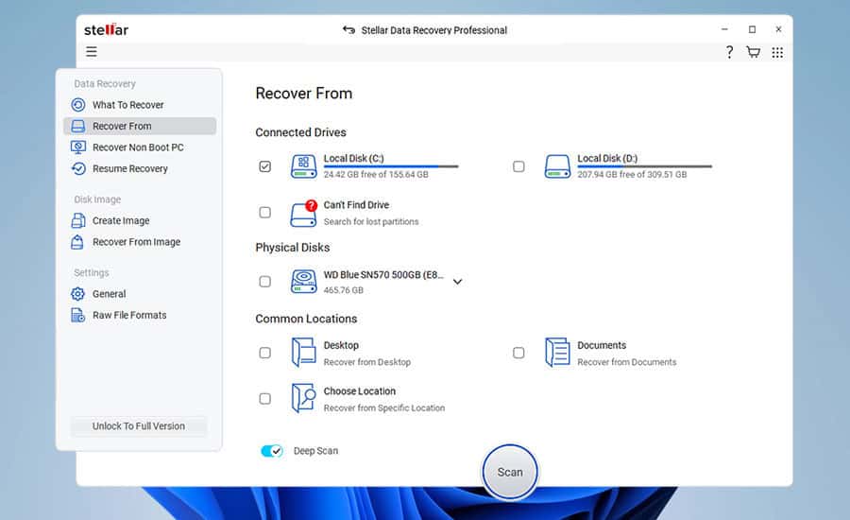This screenshot has width=850, height=520.
Task: Click the Can't Find Drive icon
Action: coord(303,214)
